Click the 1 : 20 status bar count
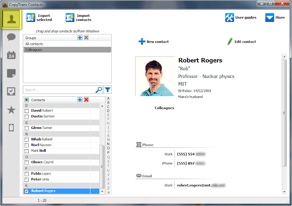This screenshot has height=206, width=292. [x=42, y=201]
